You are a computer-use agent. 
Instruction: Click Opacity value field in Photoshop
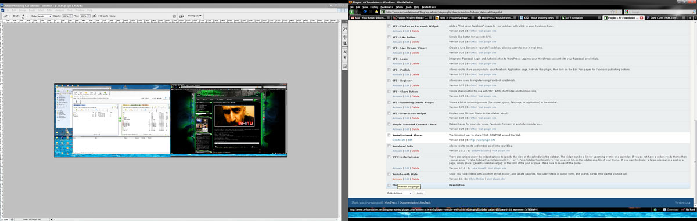(x=65, y=16)
